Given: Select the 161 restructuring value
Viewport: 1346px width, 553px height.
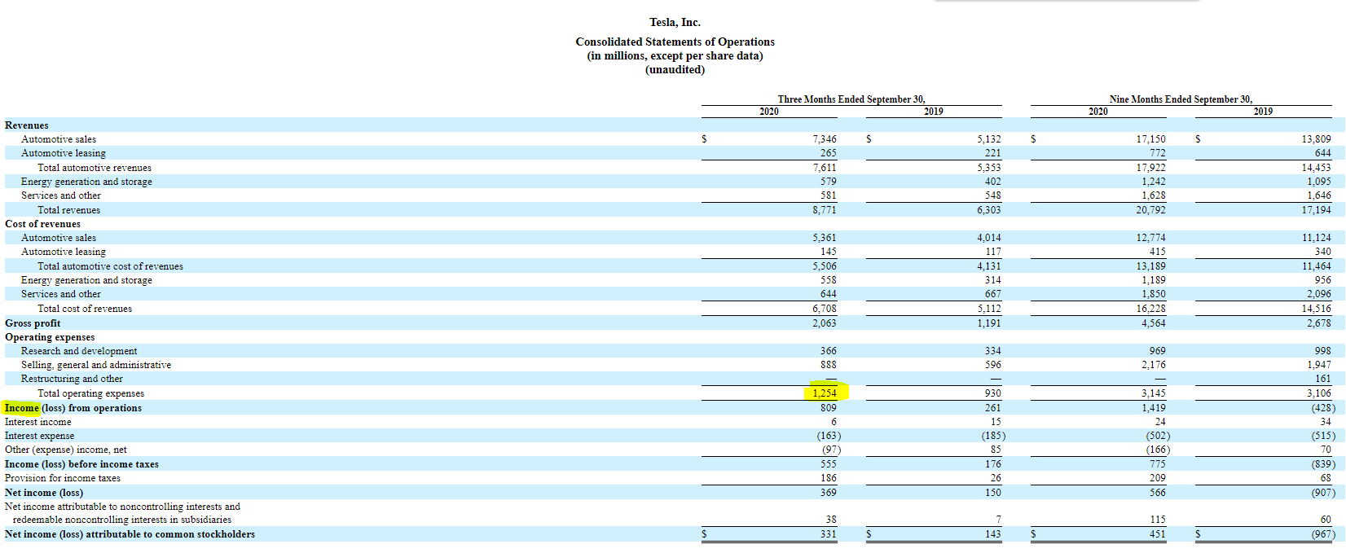Looking at the screenshot, I should [1323, 379].
